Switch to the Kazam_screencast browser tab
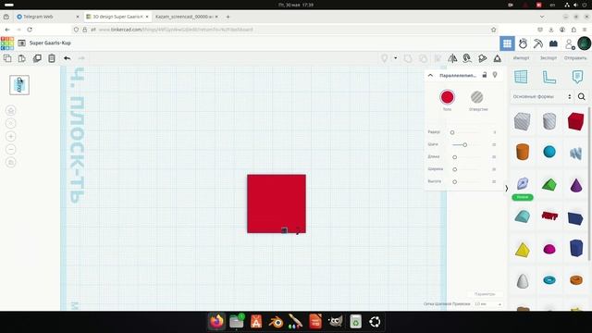 [187, 17]
